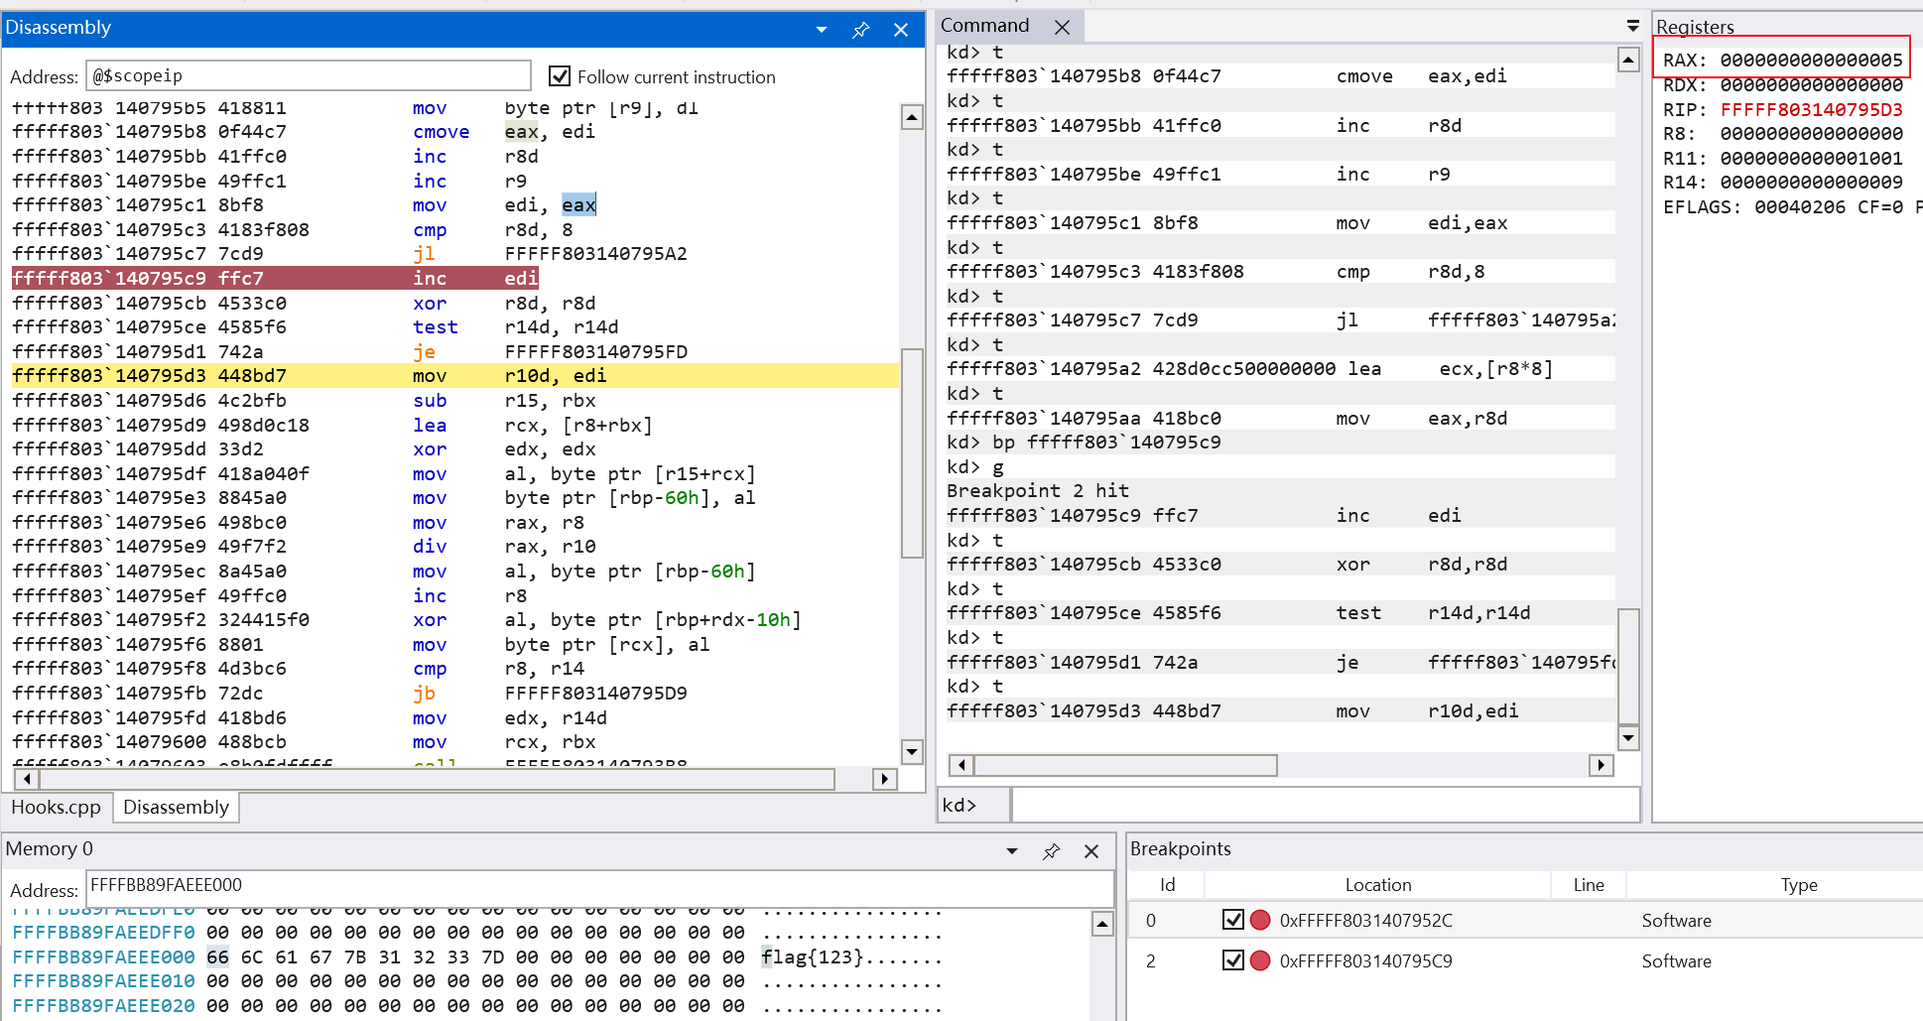
Task: Click Command window scroll down arrow
Action: click(x=1628, y=737)
